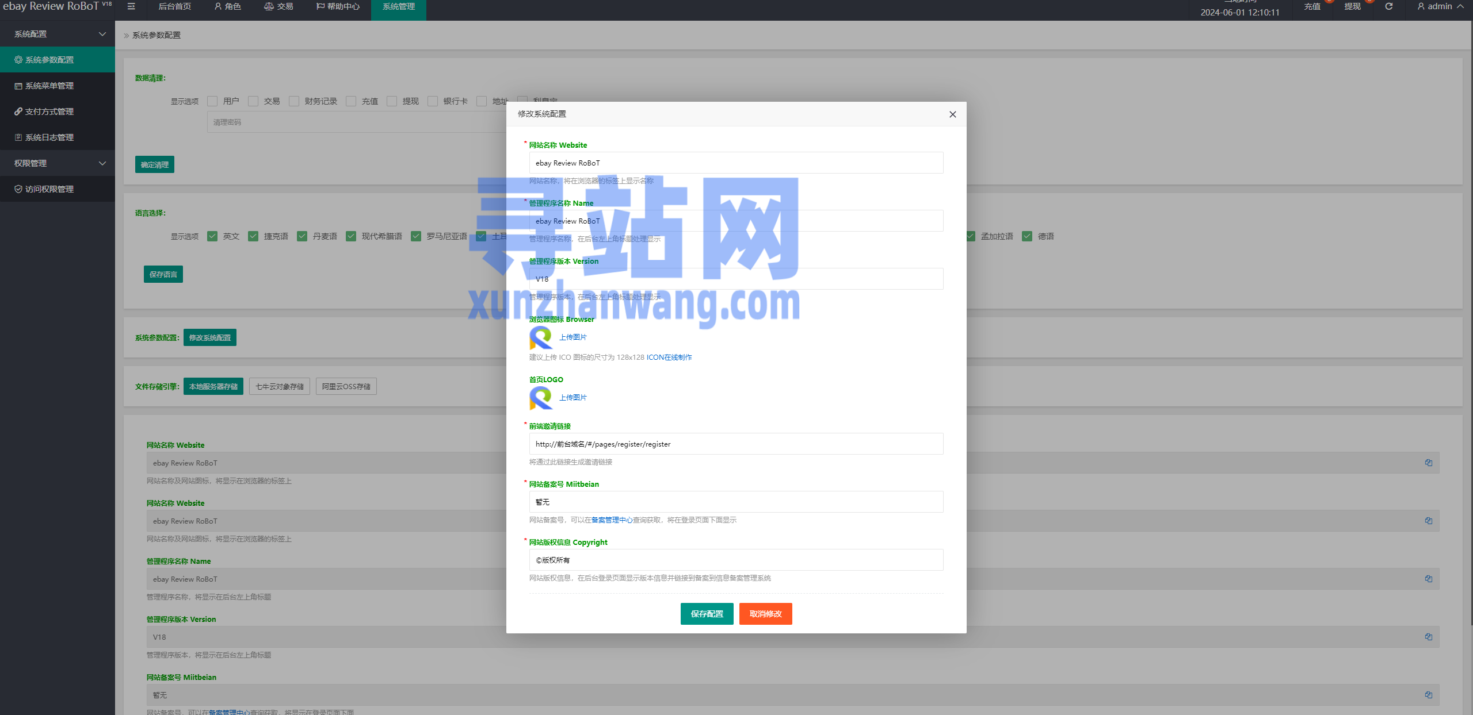The height and width of the screenshot is (715, 1473).
Task: Uncheck the 英文 language checkbox
Action: (x=212, y=236)
